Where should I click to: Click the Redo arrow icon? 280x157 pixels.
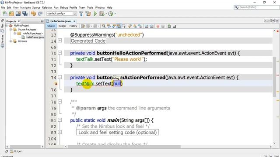point(40,14)
